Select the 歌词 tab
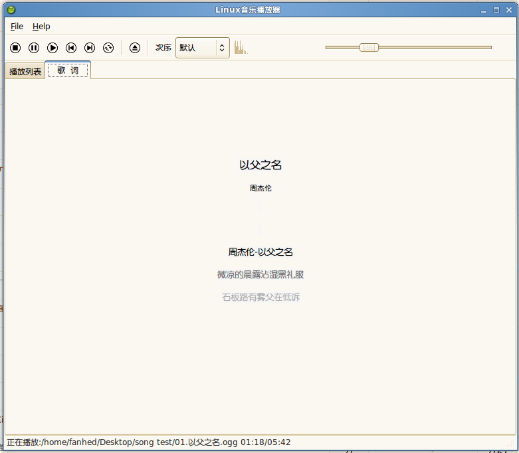This screenshot has width=519, height=453. pyautogui.click(x=68, y=70)
